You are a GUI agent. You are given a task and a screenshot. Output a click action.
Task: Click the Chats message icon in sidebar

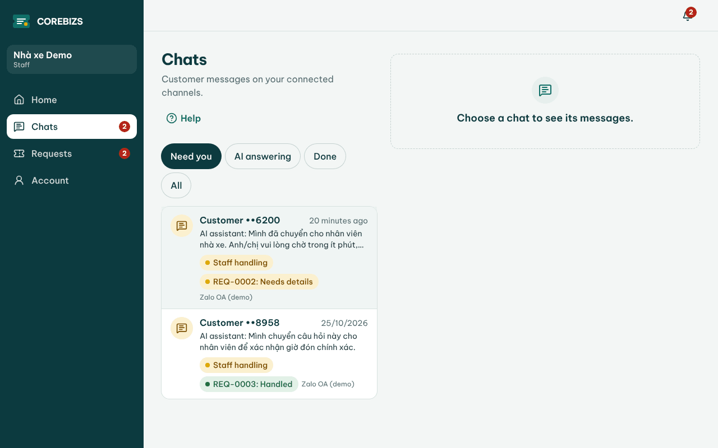pos(19,127)
